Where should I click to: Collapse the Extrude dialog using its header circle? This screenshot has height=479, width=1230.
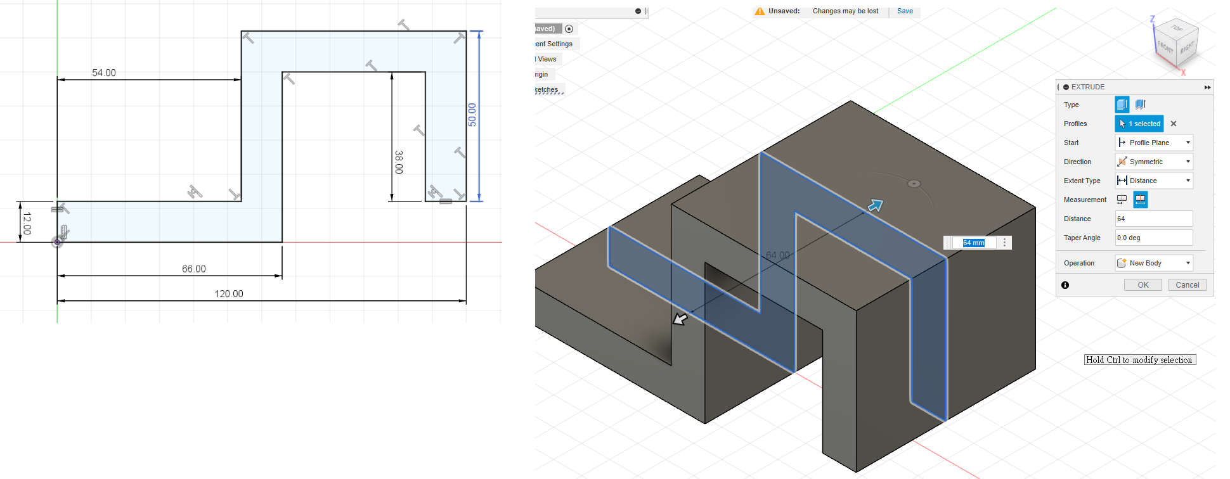coord(1066,87)
